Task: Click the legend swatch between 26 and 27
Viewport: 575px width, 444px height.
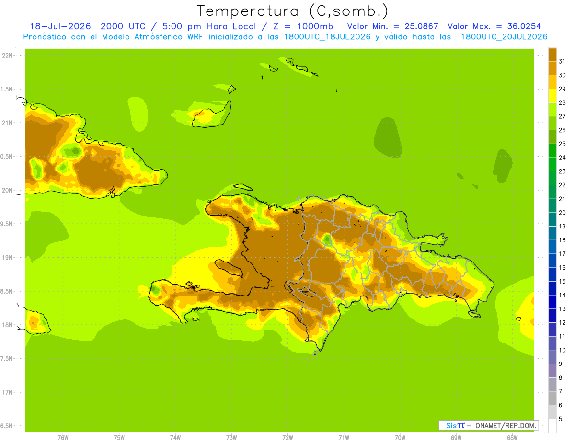Action: (552, 123)
